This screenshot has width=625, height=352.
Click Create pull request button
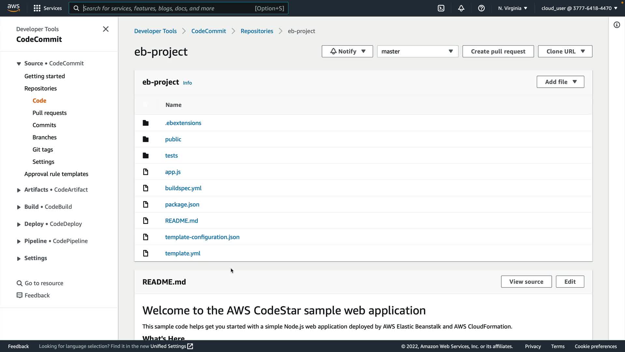coord(498,51)
